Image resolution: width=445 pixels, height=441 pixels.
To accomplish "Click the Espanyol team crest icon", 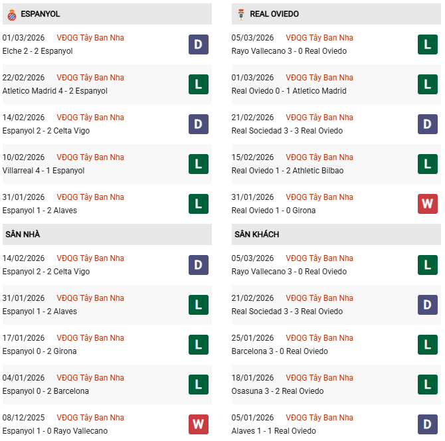I will tap(10, 14).
